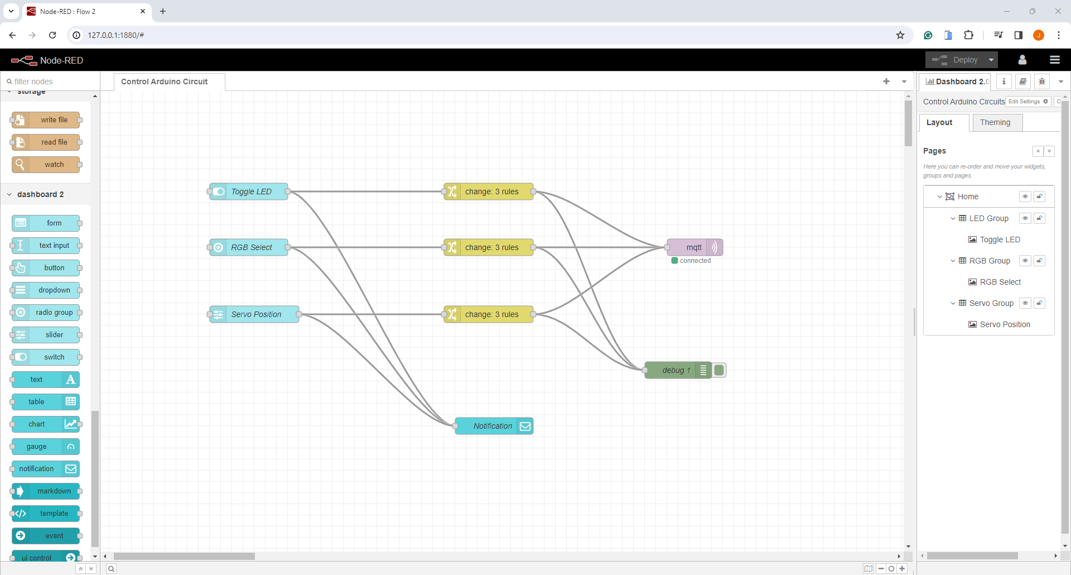Click the filter nodes search field
The width and height of the screenshot is (1071, 575).
51,82
